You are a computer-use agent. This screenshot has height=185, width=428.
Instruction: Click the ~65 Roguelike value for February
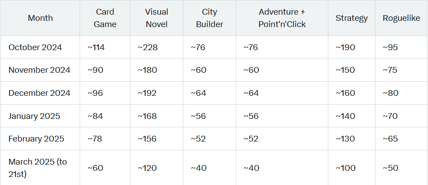[390, 139]
